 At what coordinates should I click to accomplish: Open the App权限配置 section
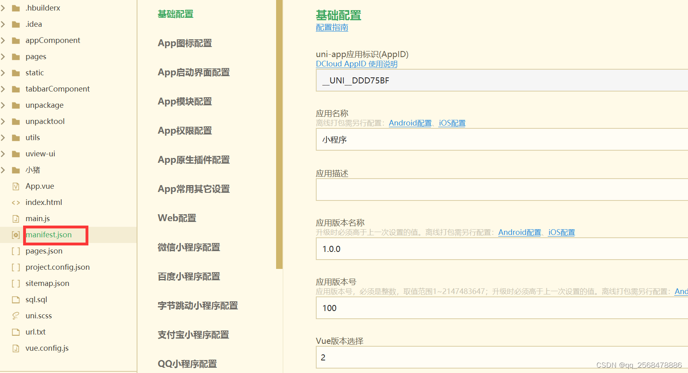point(184,130)
